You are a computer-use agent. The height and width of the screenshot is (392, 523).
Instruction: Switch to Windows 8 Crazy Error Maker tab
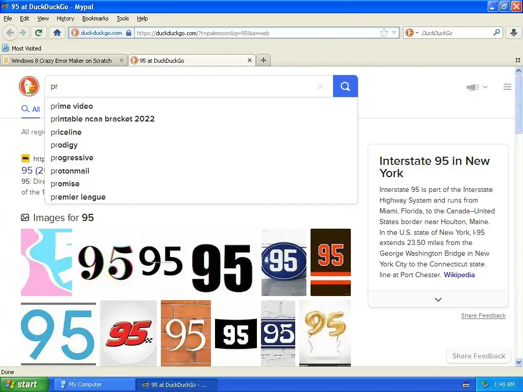click(x=61, y=60)
